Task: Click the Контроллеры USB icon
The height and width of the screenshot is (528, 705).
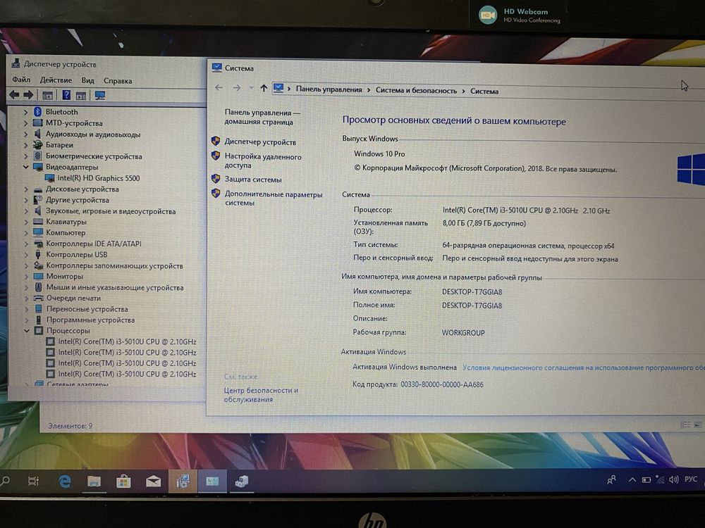Action: point(38,255)
